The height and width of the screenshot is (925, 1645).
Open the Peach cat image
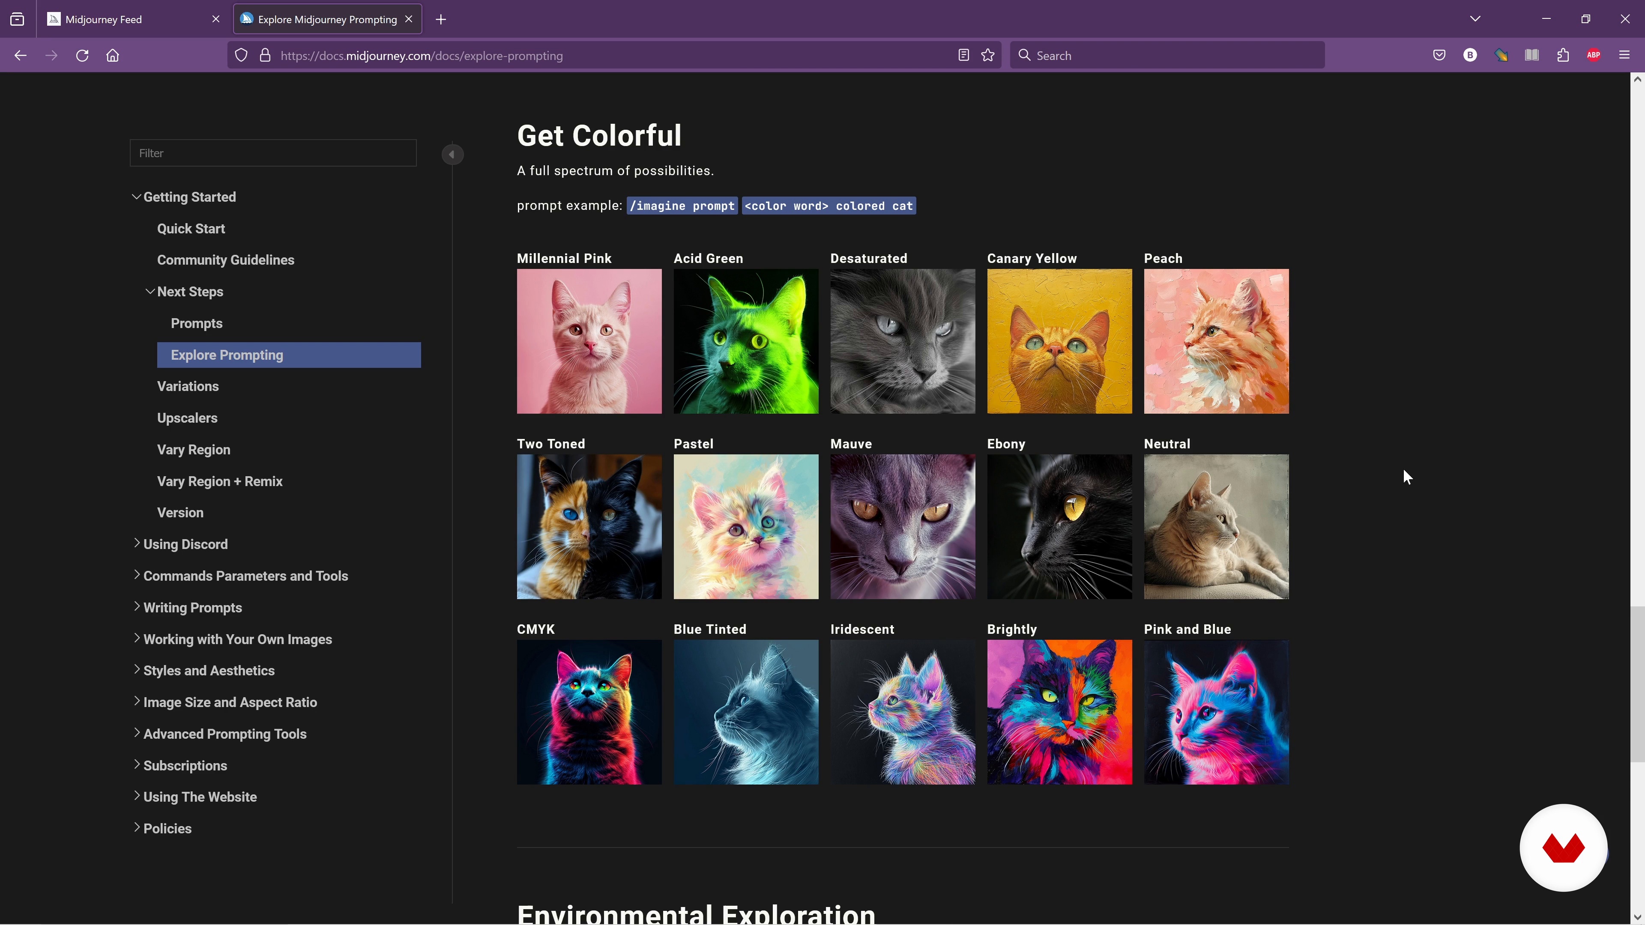tap(1217, 342)
